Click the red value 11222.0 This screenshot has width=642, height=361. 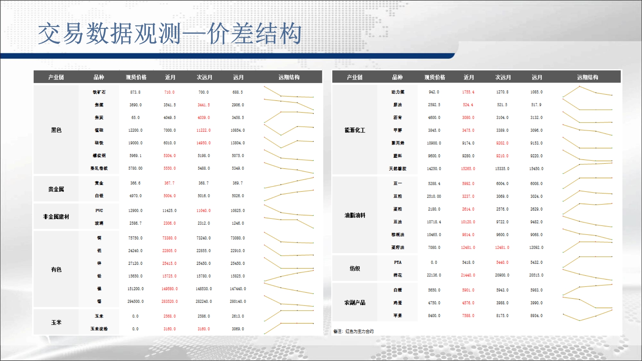tap(204, 130)
